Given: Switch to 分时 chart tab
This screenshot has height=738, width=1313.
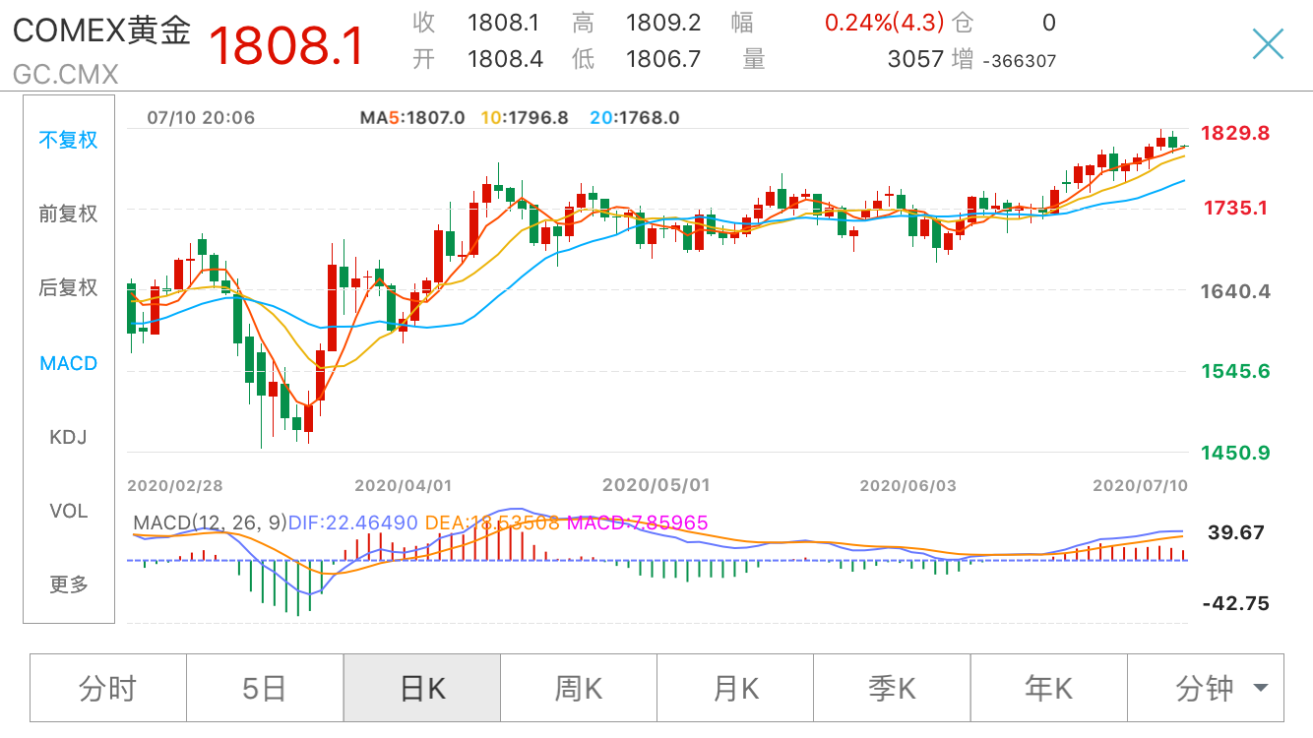Looking at the screenshot, I should (x=107, y=688).
